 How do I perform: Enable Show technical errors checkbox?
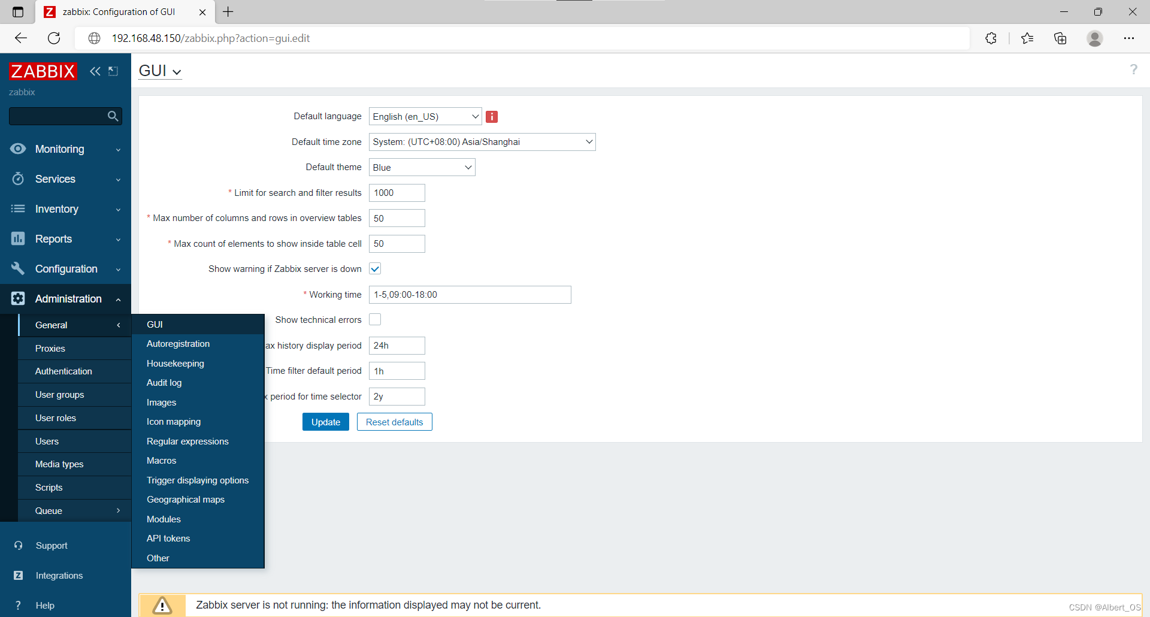(x=375, y=320)
